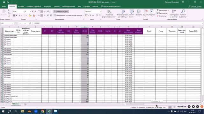Open the Заполнить fill menu
The image size is (204, 114).
pyautogui.click(x=162, y=13)
